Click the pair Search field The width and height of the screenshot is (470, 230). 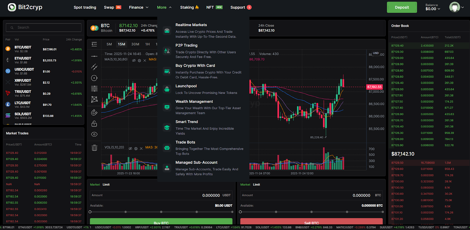[44, 28]
